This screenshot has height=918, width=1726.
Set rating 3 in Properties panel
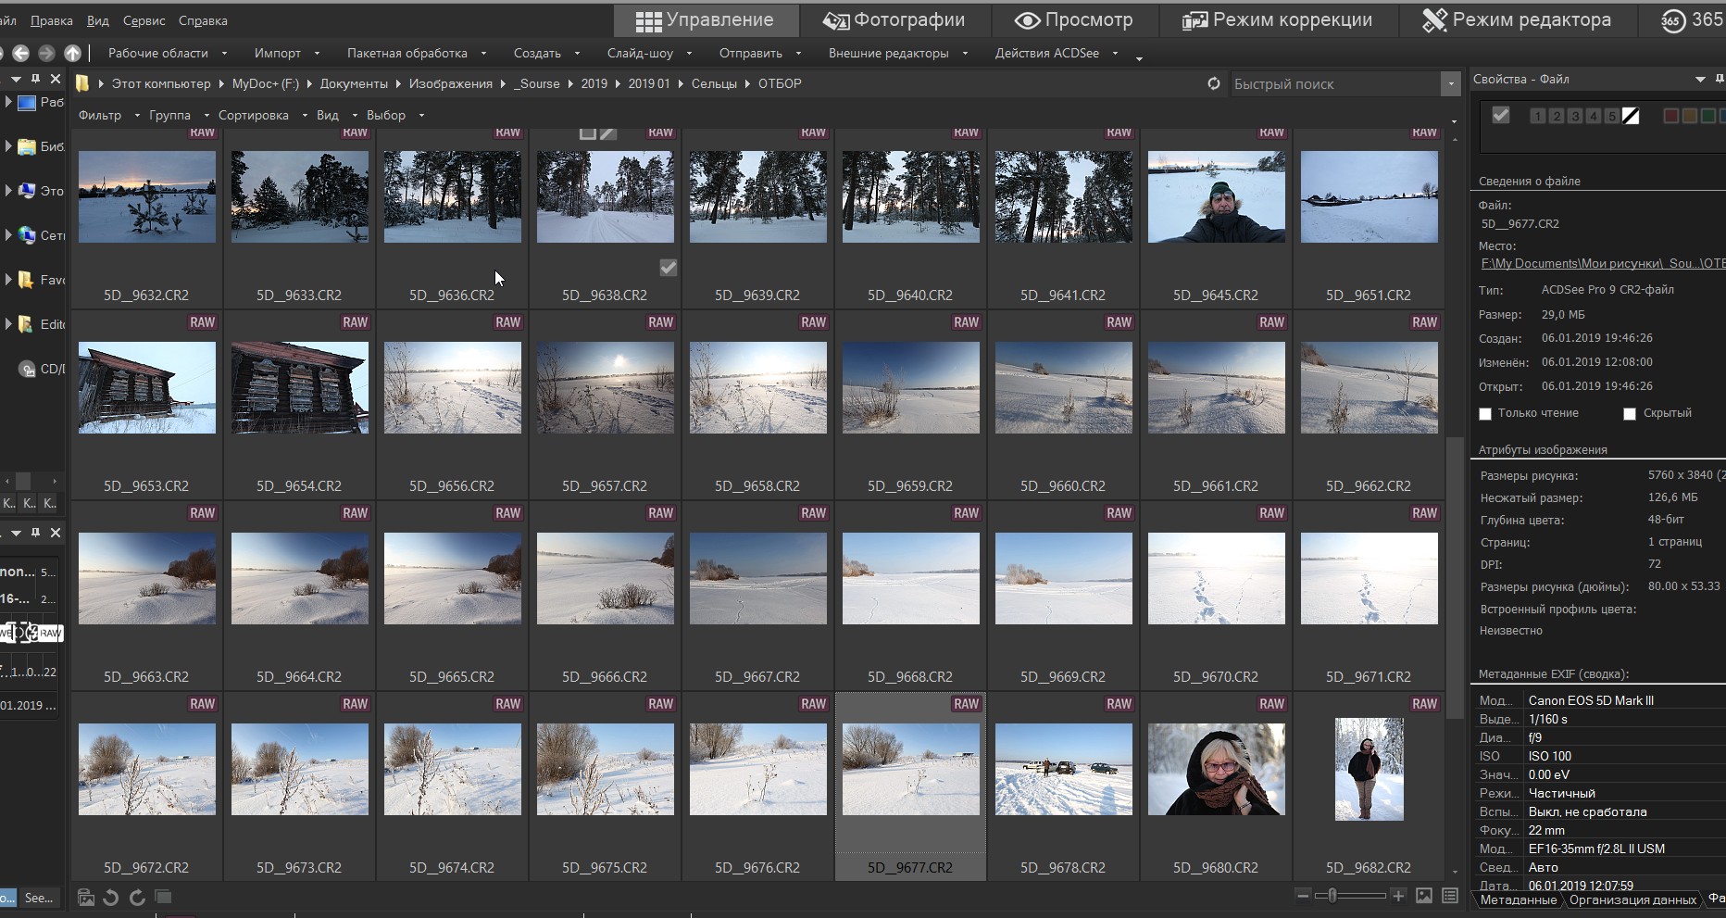click(x=1575, y=116)
